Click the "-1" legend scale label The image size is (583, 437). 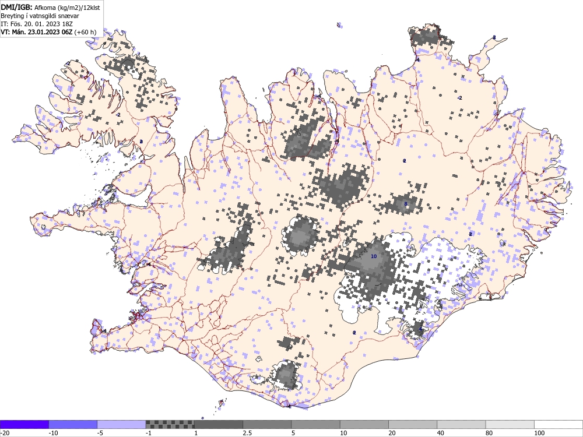[149, 433]
